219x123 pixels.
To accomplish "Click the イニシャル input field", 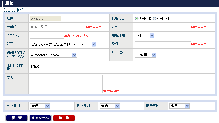I will 47,36.
